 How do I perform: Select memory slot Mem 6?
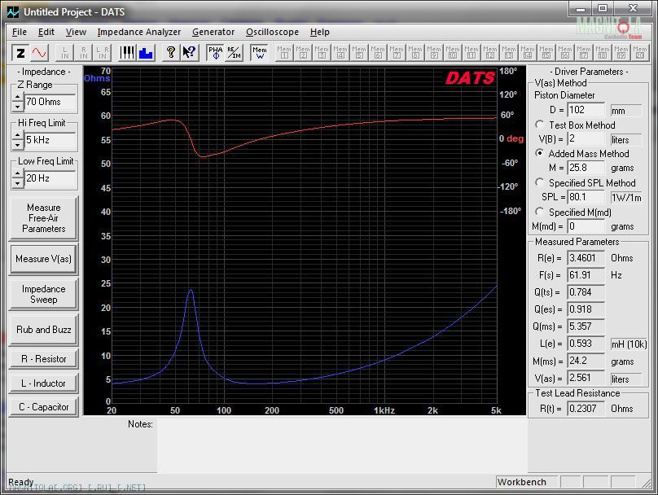(x=378, y=53)
